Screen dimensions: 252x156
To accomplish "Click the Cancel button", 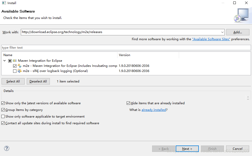I will 238,149.
